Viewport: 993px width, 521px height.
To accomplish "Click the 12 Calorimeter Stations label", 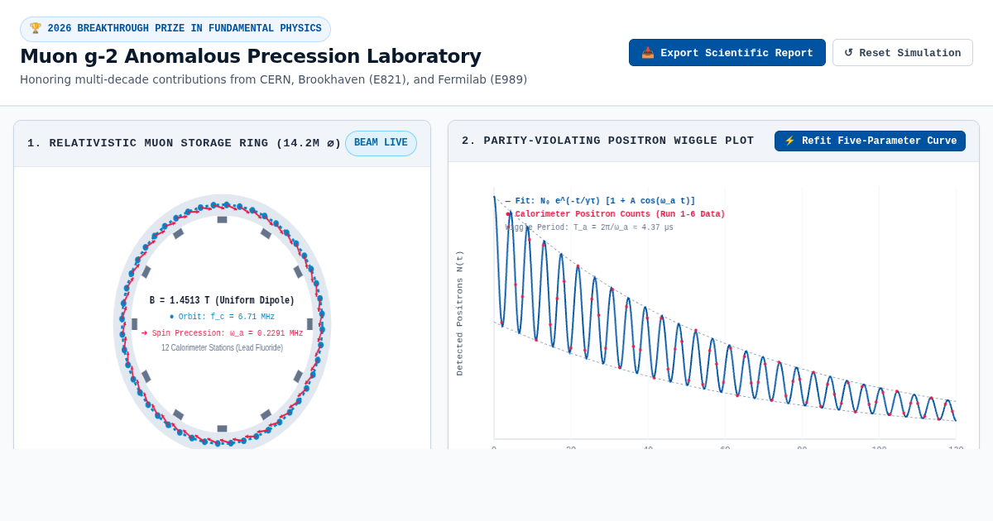I will [222, 348].
